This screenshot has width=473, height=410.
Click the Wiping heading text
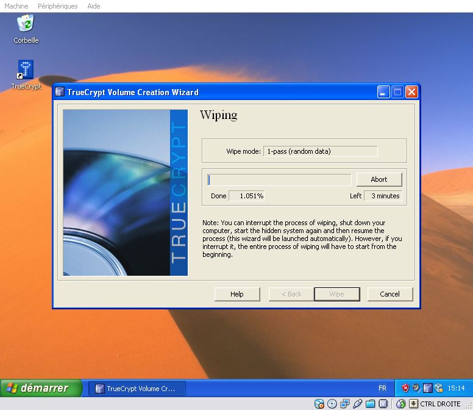219,116
